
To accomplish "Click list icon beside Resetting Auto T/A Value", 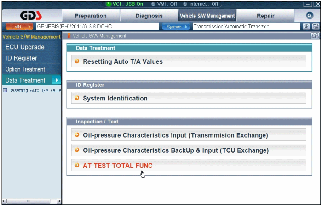I will [5, 90].
